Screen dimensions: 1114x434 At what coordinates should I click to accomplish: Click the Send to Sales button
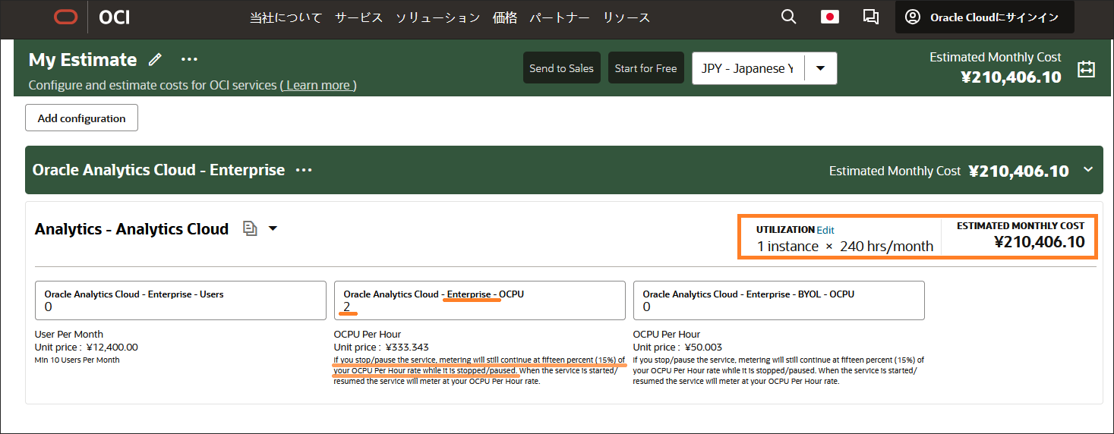[561, 68]
